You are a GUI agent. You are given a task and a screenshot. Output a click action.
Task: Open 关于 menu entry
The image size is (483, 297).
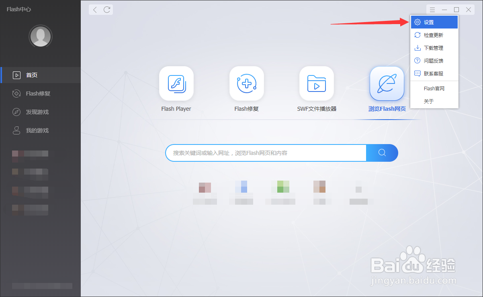click(x=434, y=101)
